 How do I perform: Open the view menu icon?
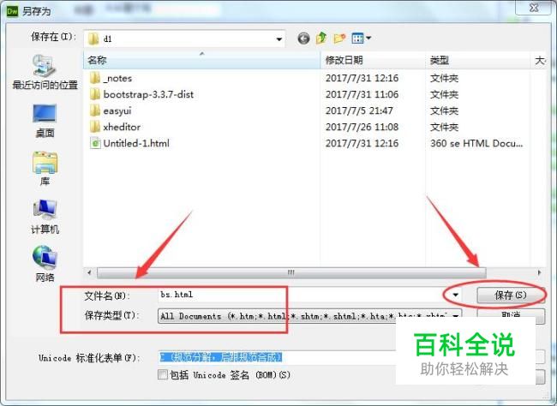pyautogui.click(x=361, y=38)
